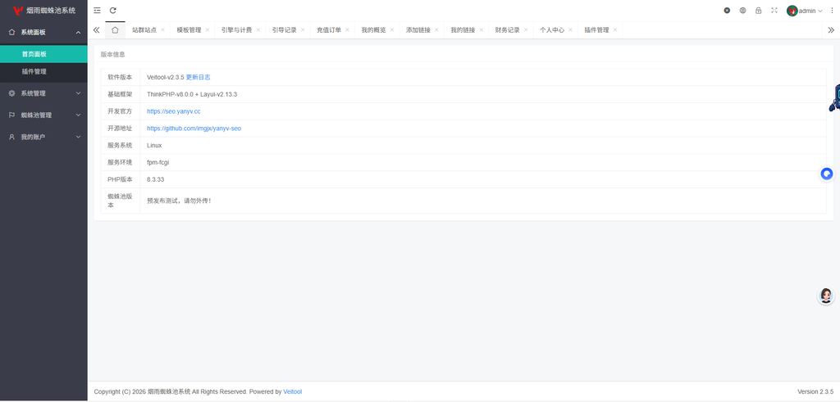Expand the 系统管理 sidebar group
Screen dimensions: 840x402
43,93
